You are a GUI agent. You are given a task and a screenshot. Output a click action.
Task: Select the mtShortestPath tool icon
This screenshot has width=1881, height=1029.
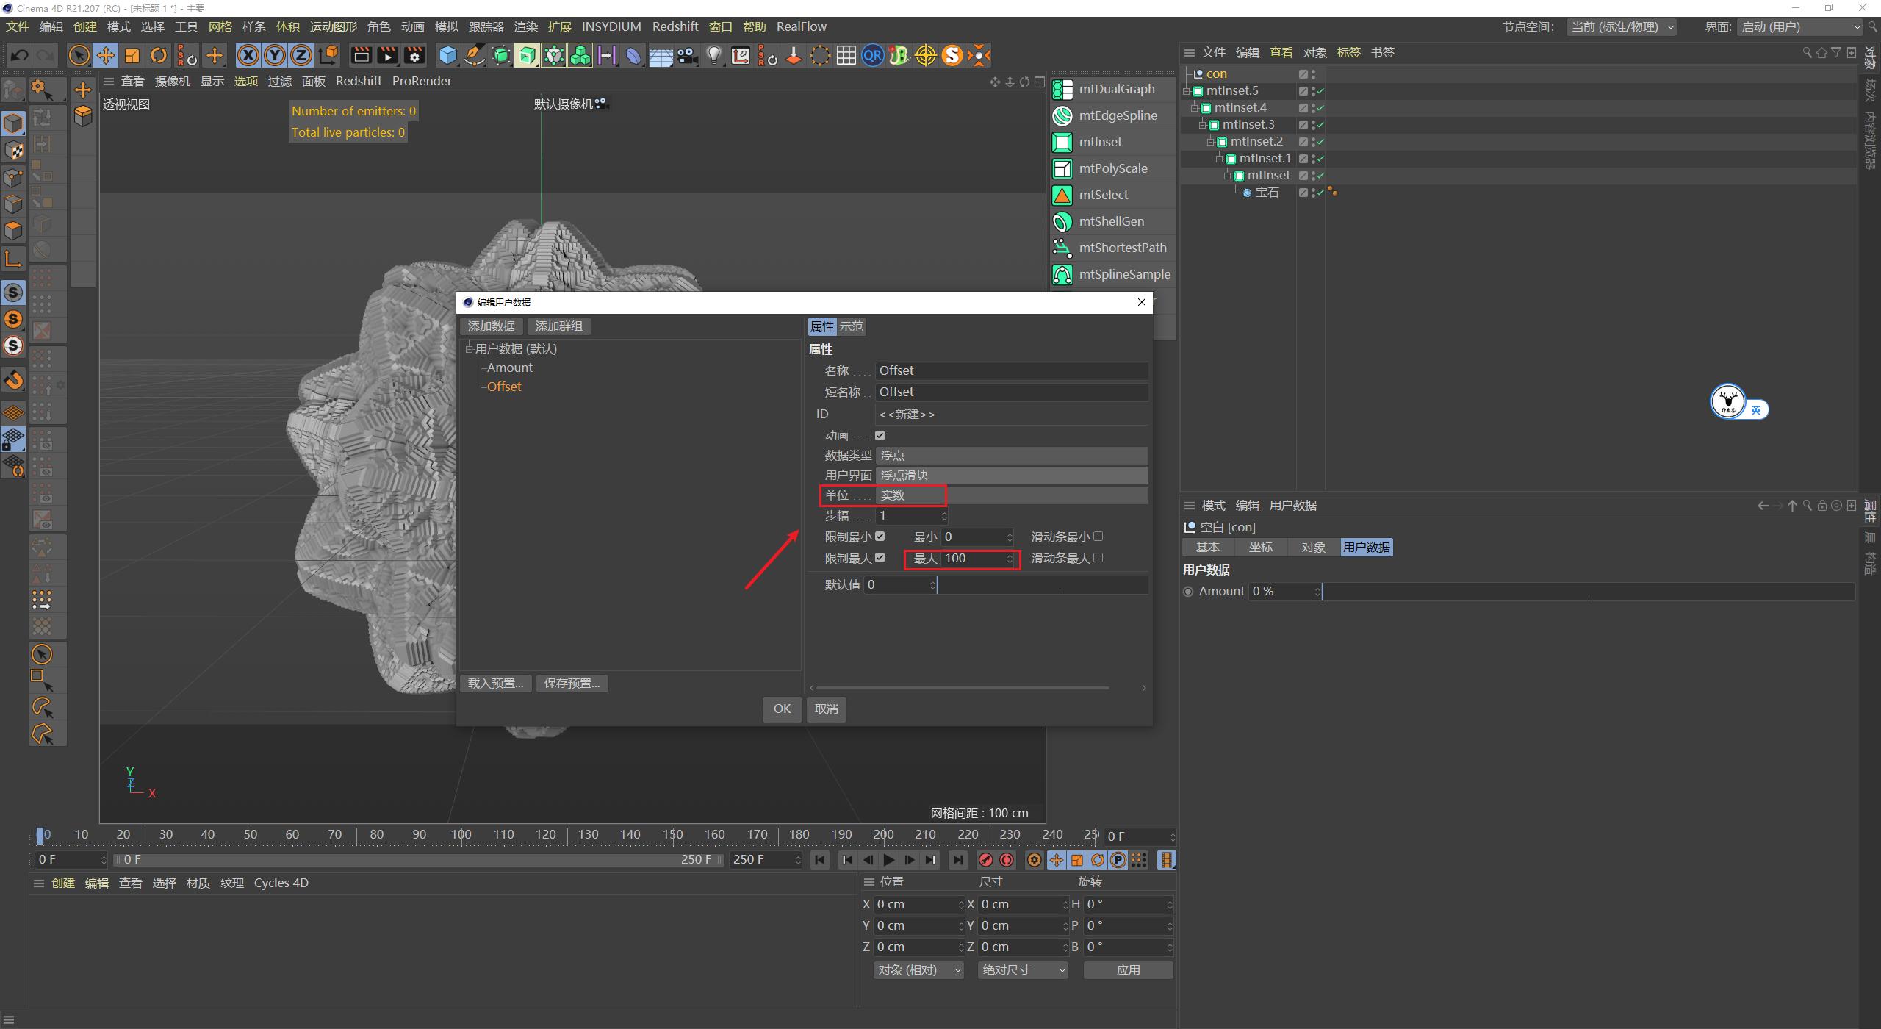click(1062, 248)
